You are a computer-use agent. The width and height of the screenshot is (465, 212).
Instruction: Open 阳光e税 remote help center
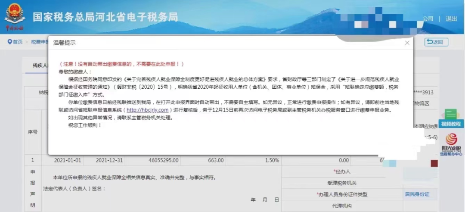tap(451, 145)
